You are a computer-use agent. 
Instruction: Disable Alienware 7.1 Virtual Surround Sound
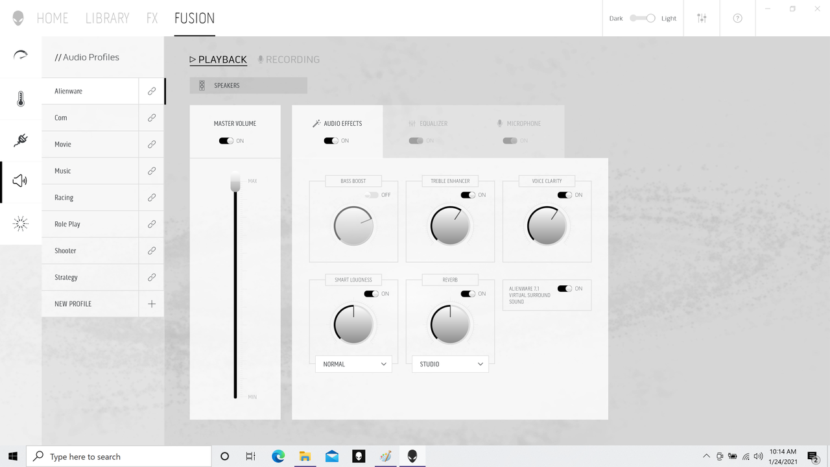click(x=565, y=289)
